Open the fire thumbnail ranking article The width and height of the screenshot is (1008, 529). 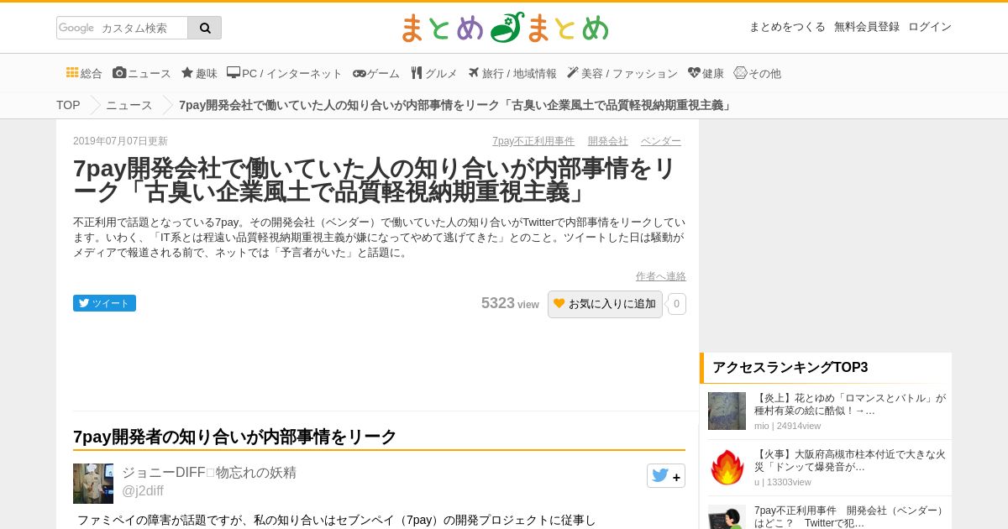[727, 468]
